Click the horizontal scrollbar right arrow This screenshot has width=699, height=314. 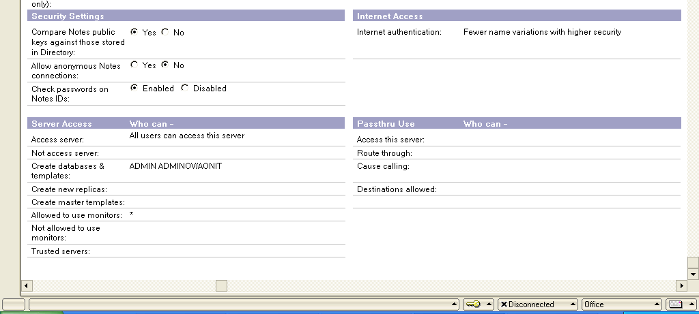tap(682, 285)
